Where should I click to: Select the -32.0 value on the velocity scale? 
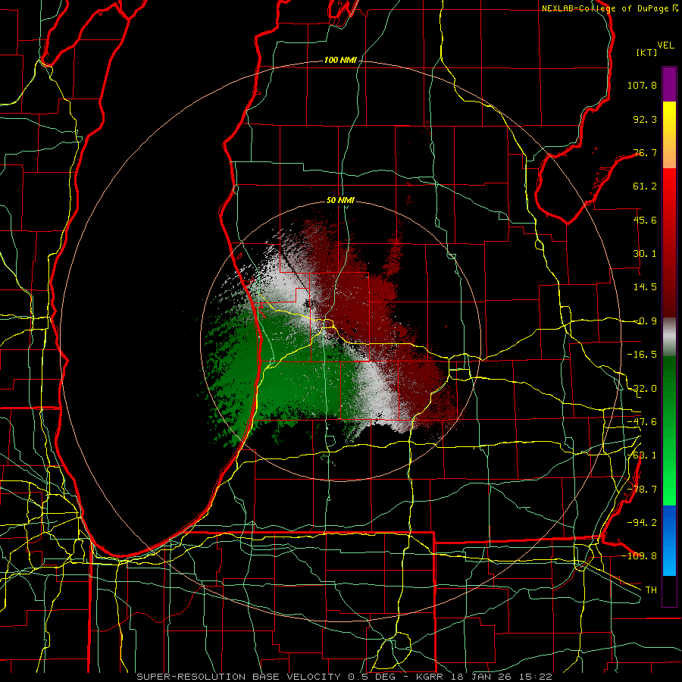[x=642, y=389]
